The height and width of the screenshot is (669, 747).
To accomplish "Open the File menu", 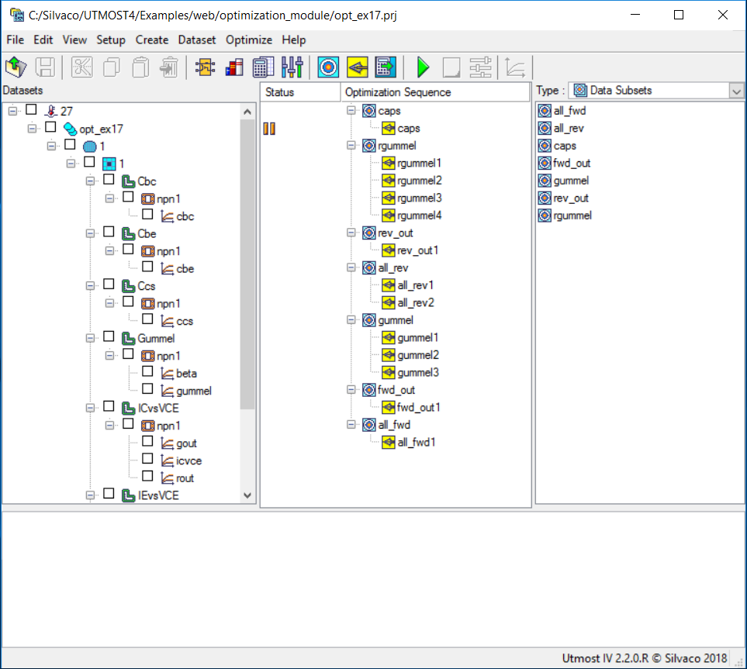I will tap(16, 40).
